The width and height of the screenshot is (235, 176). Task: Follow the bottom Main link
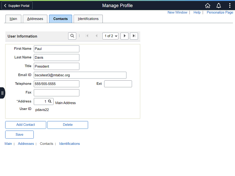pyautogui.click(x=8, y=144)
